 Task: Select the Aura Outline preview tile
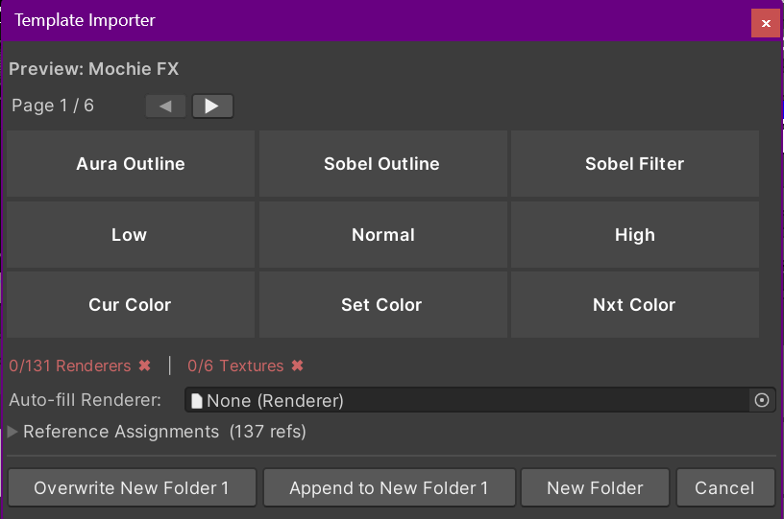131,164
